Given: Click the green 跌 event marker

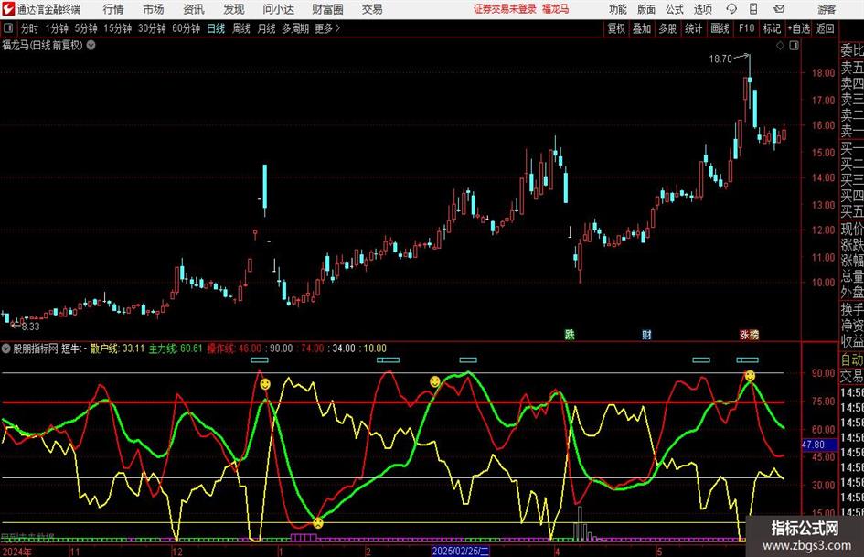Looking at the screenshot, I should 570,334.
